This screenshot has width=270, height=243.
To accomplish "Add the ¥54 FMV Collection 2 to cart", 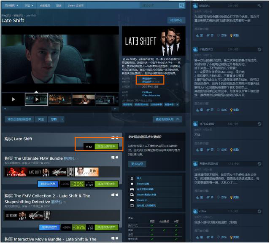I will (x=106, y=227).
